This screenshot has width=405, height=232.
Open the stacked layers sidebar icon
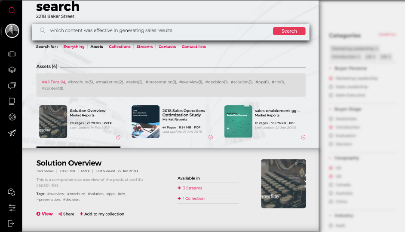(12, 70)
